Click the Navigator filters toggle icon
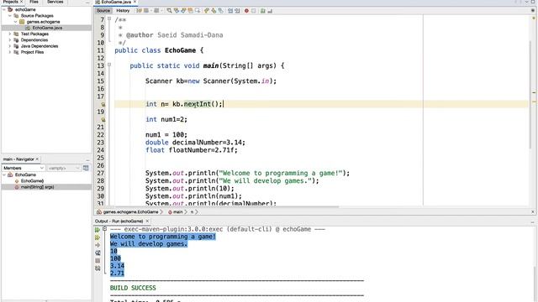 86,168
